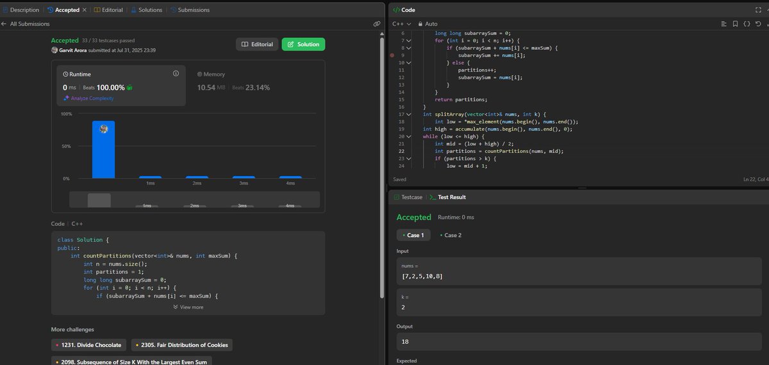
Task: Close the Accepted tab
Action: pos(85,10)
